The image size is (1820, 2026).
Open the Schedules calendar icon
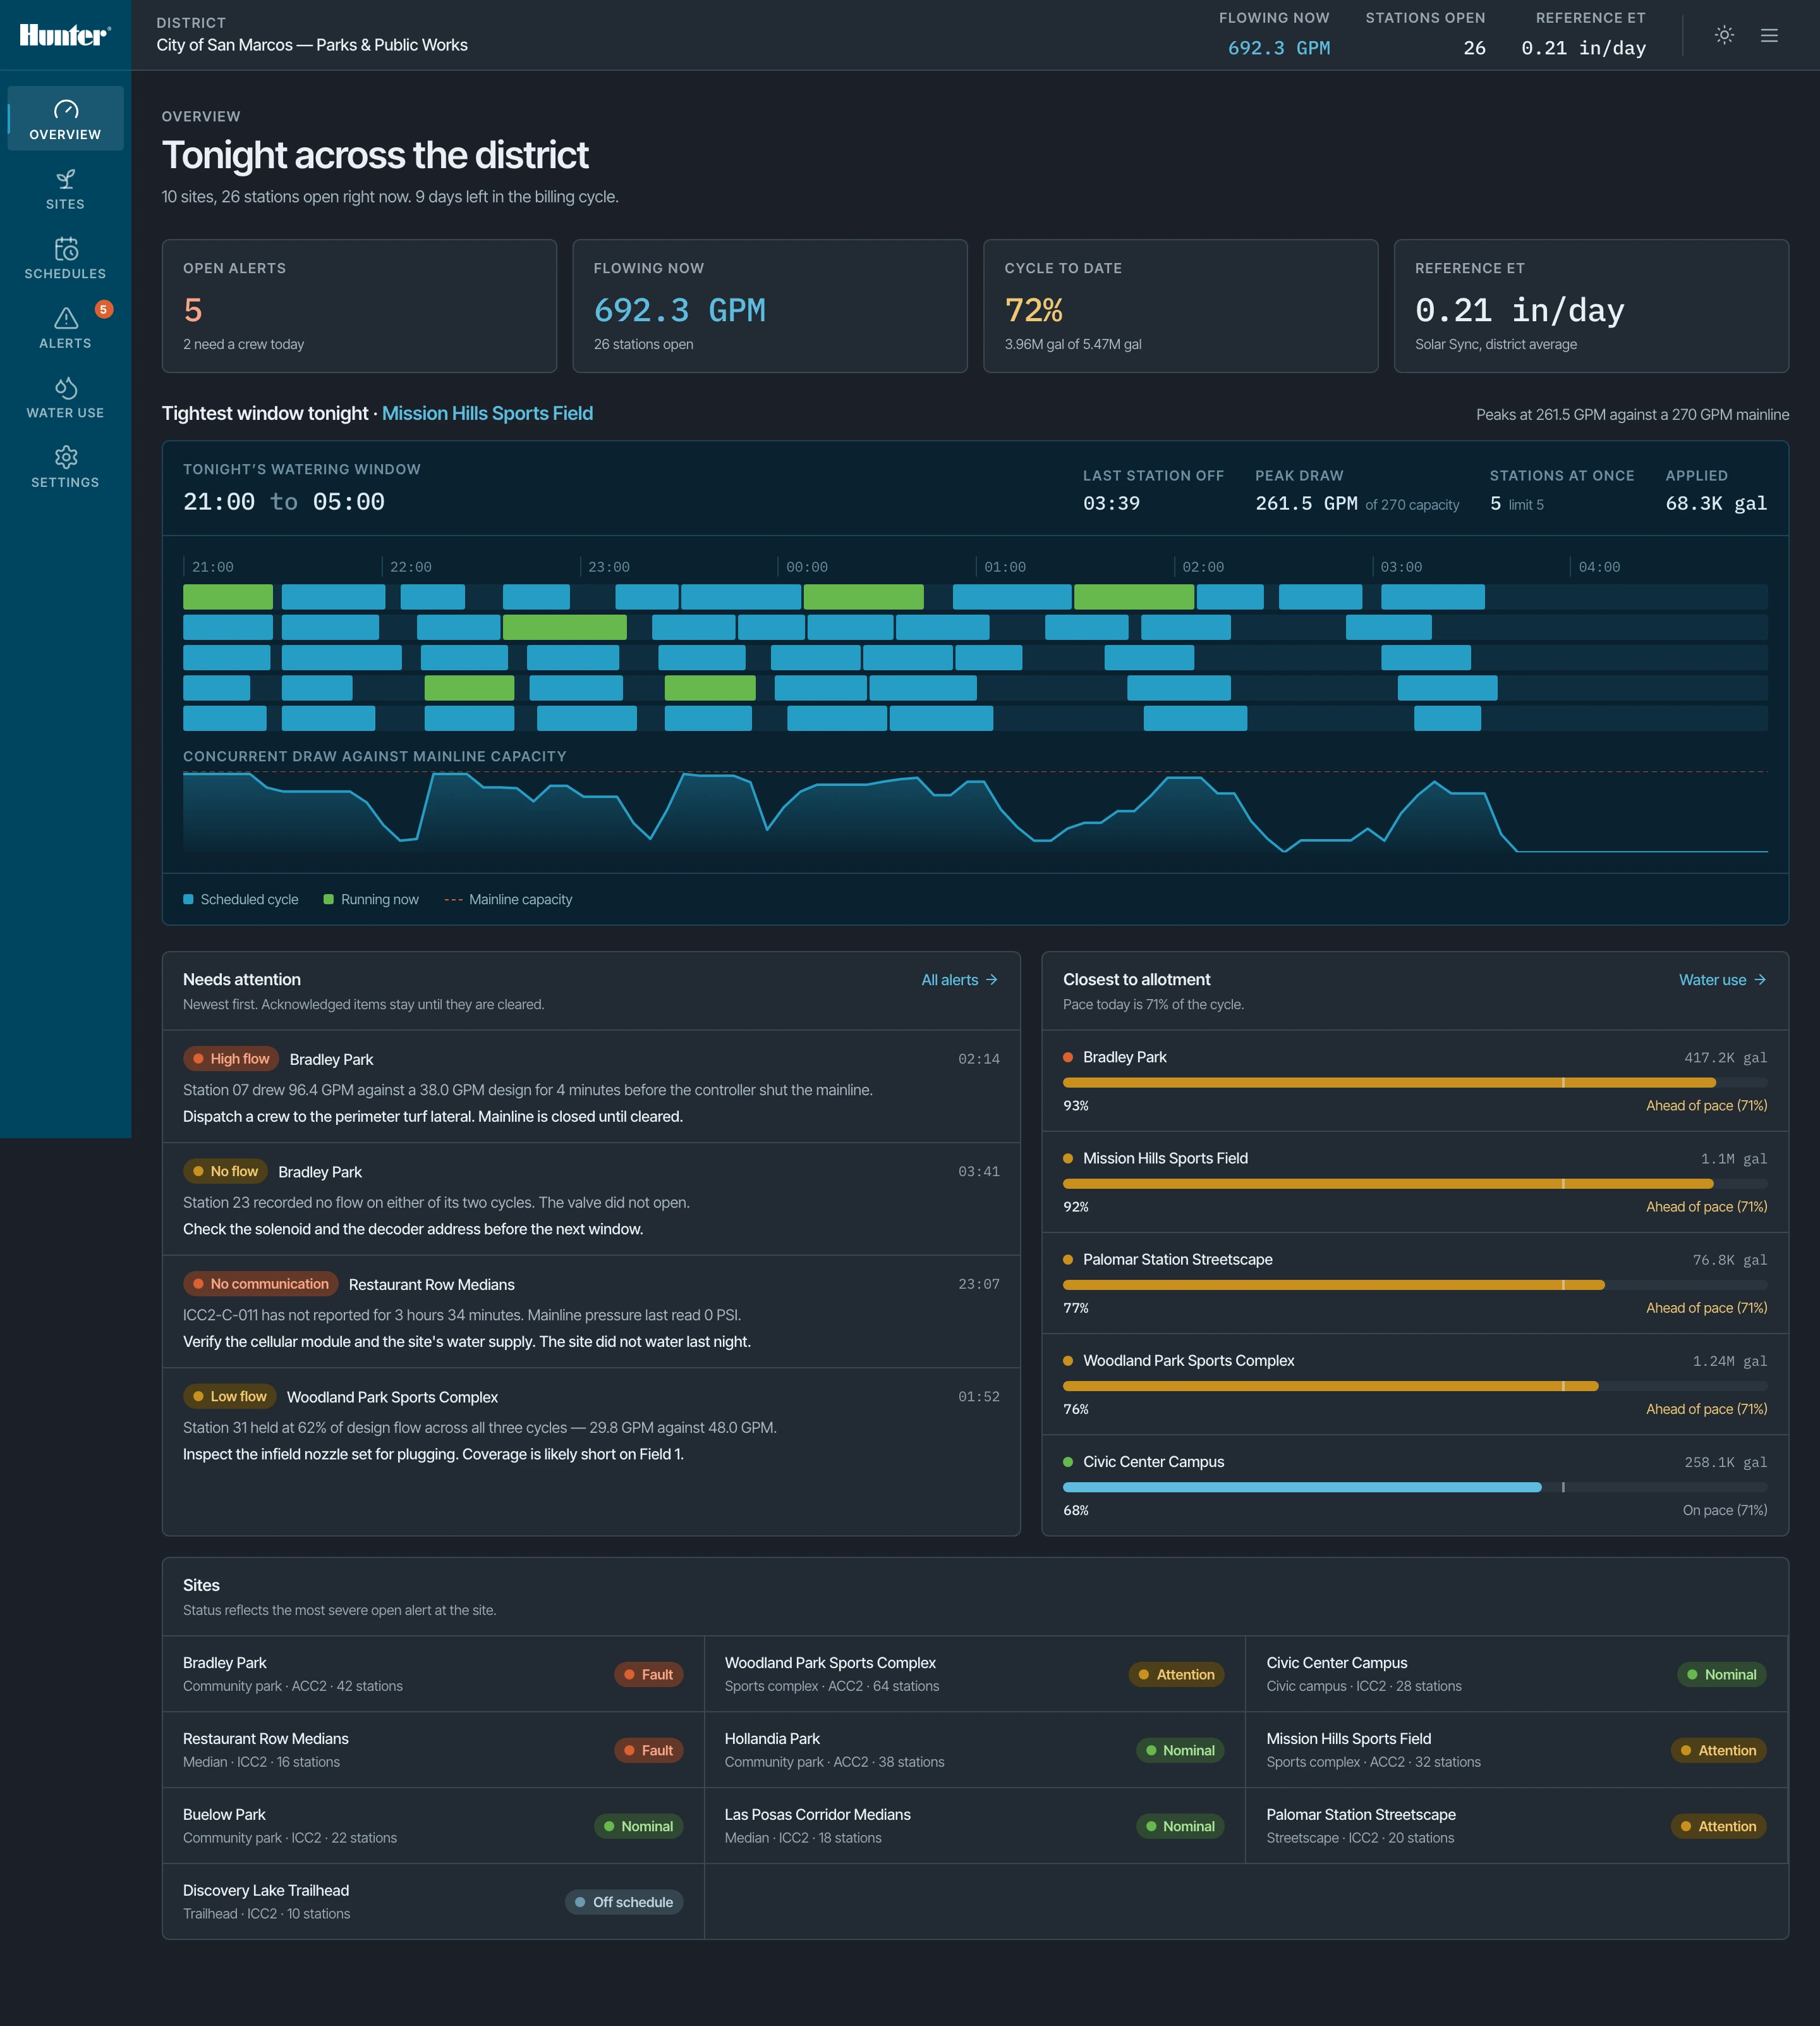tap(66, 248)
